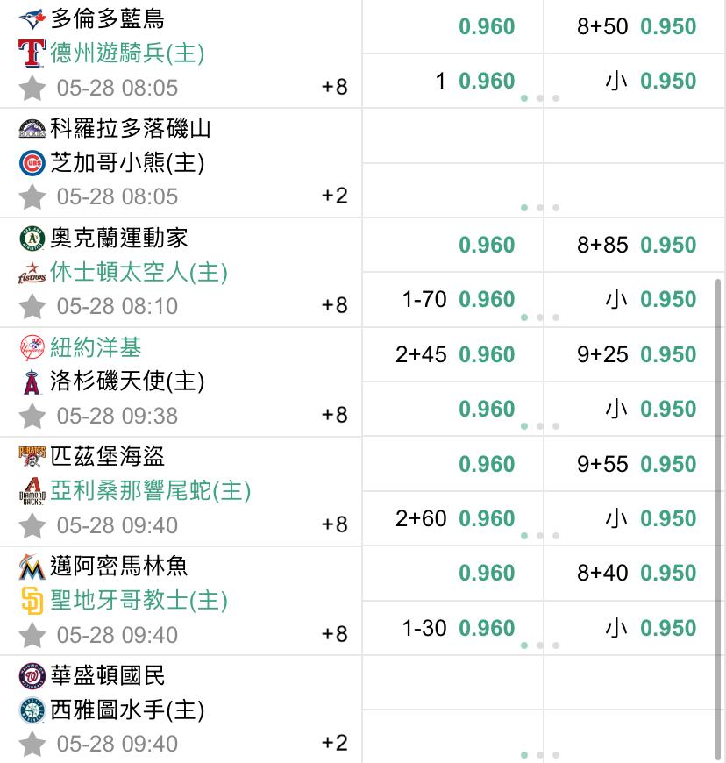Expand +8 markets for Marlins vs Padres
This screenshot has width=726, height=763.
tap(335, 634)
